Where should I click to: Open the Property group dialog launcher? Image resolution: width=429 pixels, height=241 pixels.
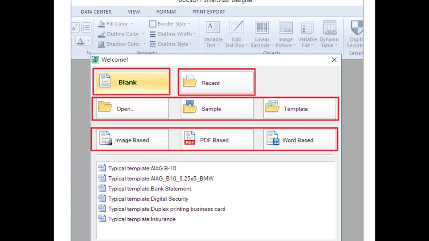(x=88, y=53)
